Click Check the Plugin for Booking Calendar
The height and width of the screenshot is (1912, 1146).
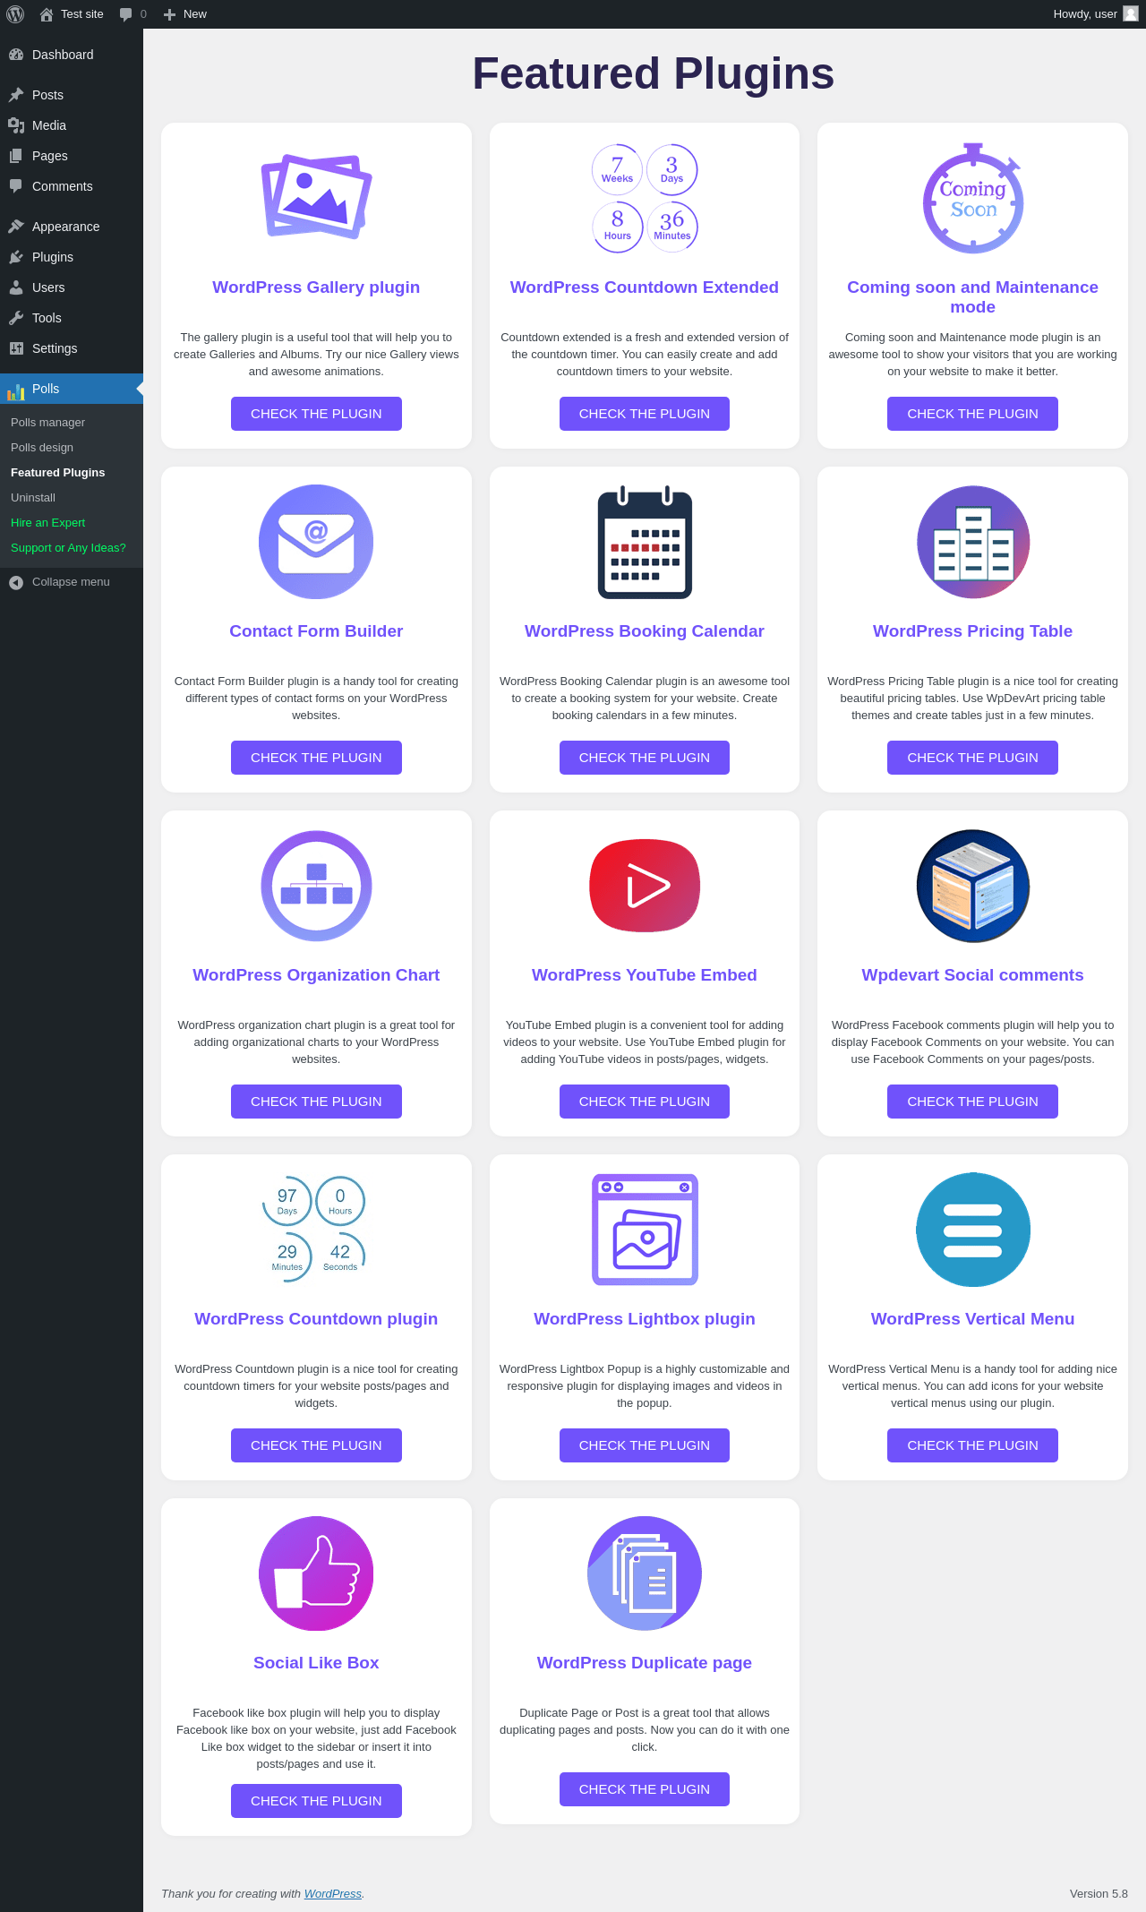pyautogui.click(x=645, y=758)
